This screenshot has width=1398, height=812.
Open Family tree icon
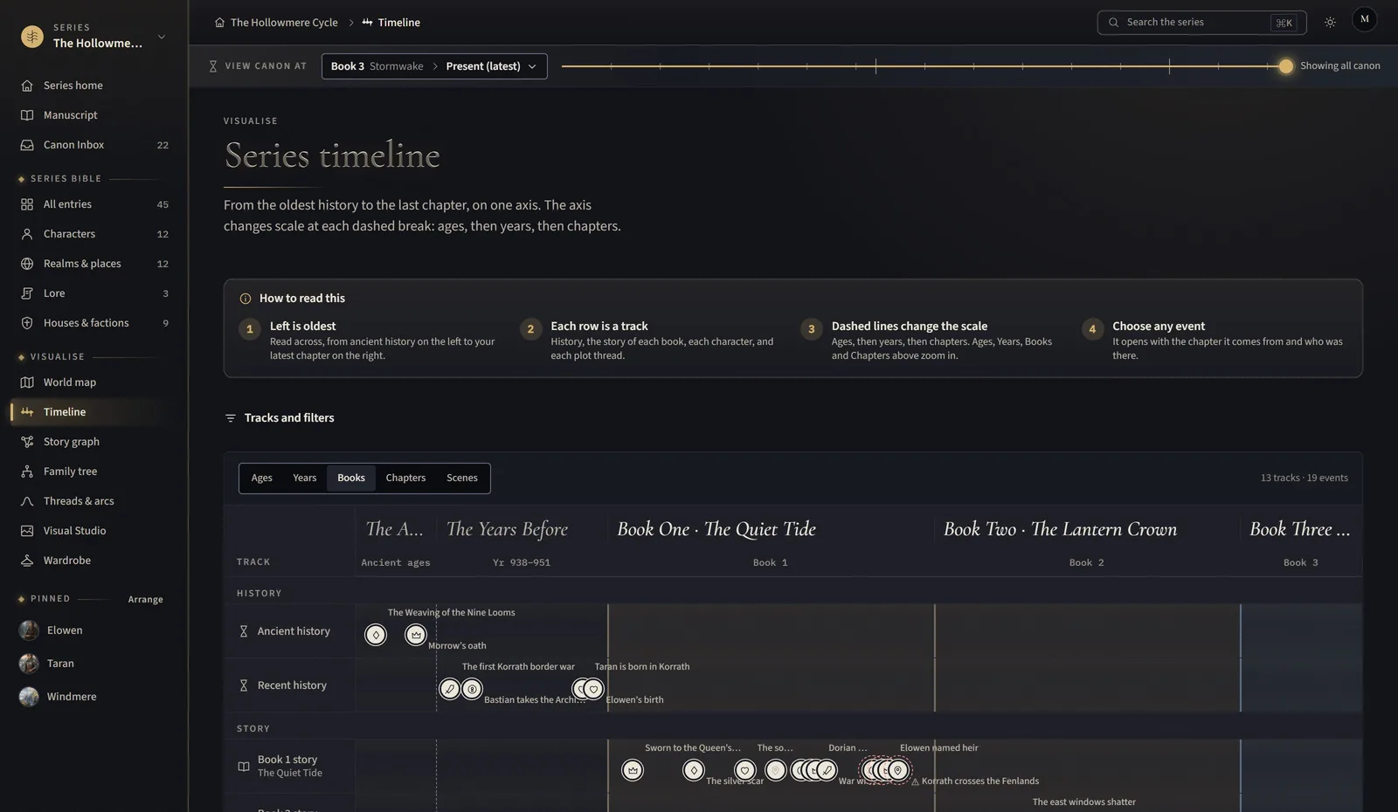27,471
